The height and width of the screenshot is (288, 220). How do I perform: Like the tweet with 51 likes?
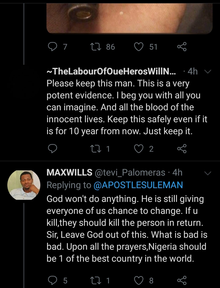tap(139, 47)
